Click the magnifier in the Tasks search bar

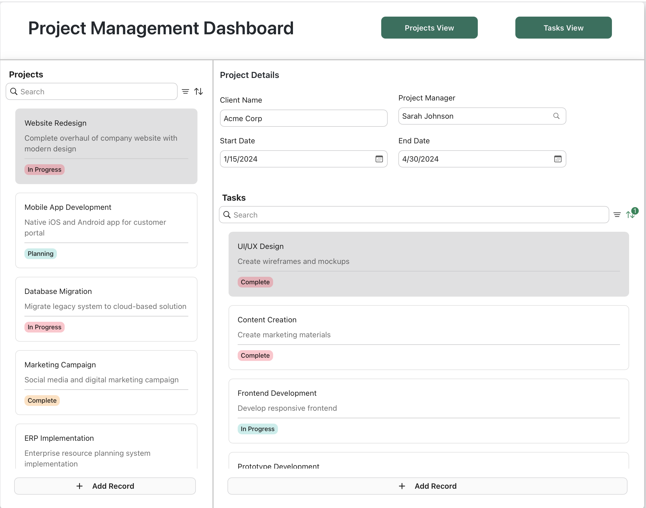227,214
